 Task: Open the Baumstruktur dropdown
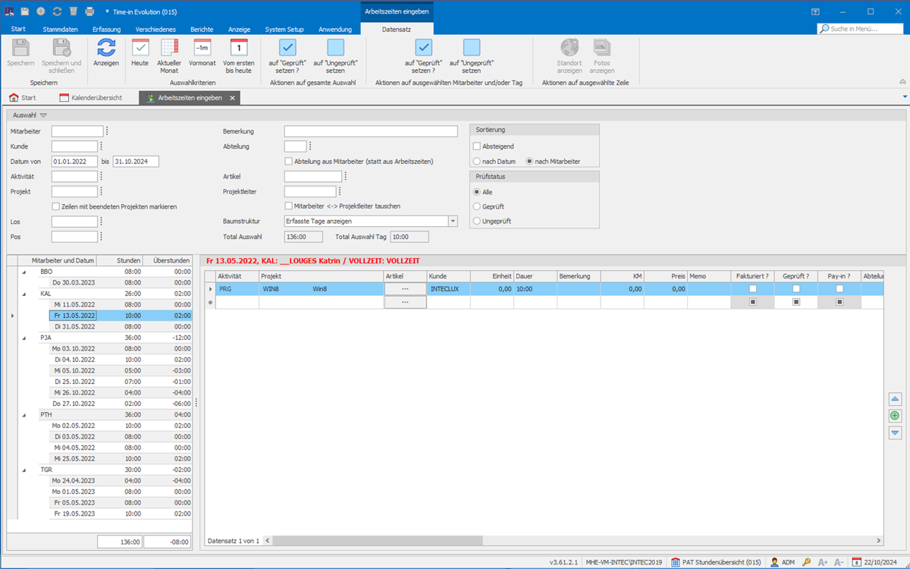pyautogui.click(x=453, y=222)
